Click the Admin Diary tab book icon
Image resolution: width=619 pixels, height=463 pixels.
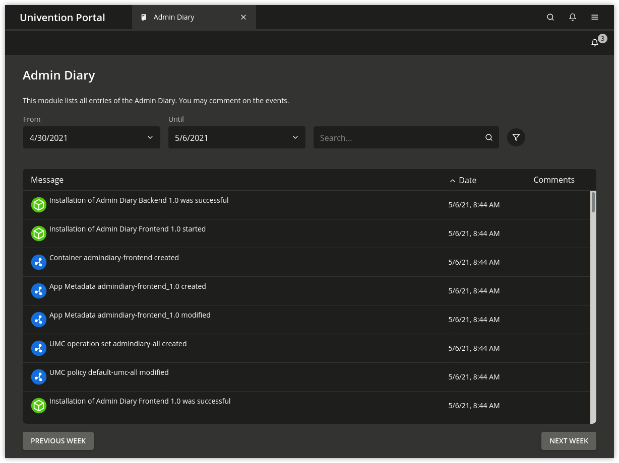coord(144,17)
